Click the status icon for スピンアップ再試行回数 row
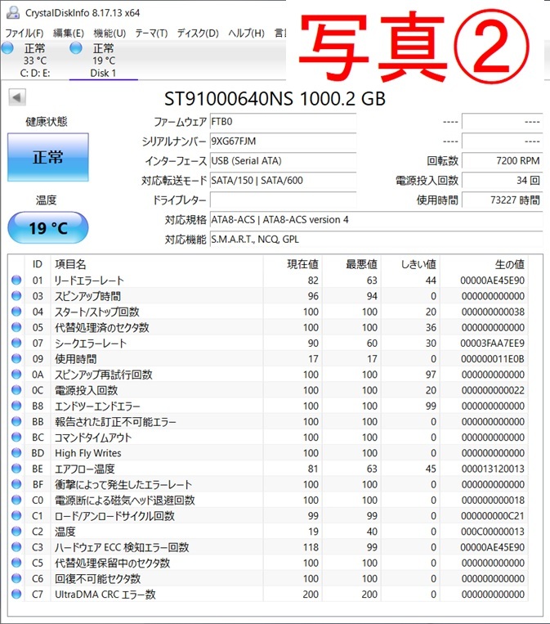The image size is (550, 624). (16, 375)
